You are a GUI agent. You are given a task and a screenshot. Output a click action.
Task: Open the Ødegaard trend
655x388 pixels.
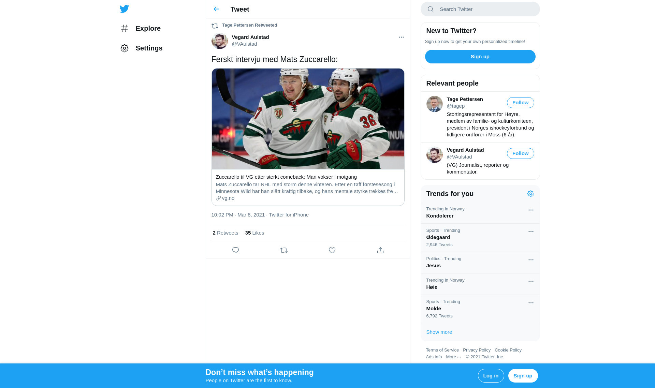[480, 238]
